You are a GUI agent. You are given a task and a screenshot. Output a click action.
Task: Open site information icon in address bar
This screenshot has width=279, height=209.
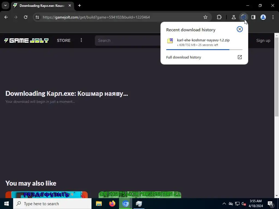[x=37, y=17]
